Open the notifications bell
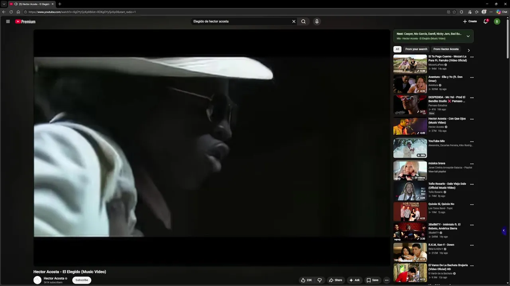 tap(485, 21)
